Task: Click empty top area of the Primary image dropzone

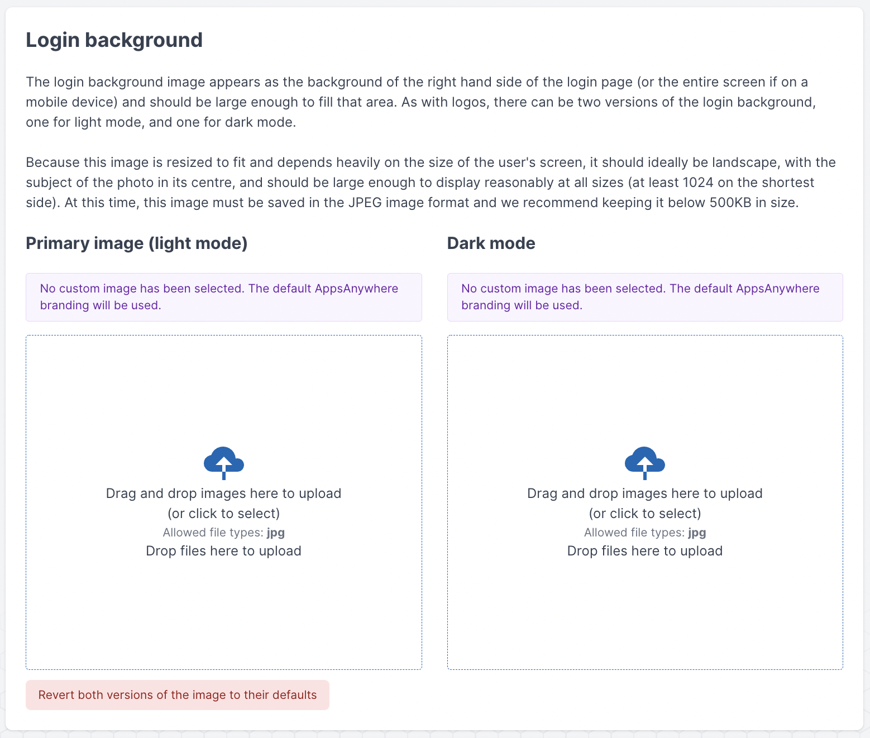Action: [223, 380]
